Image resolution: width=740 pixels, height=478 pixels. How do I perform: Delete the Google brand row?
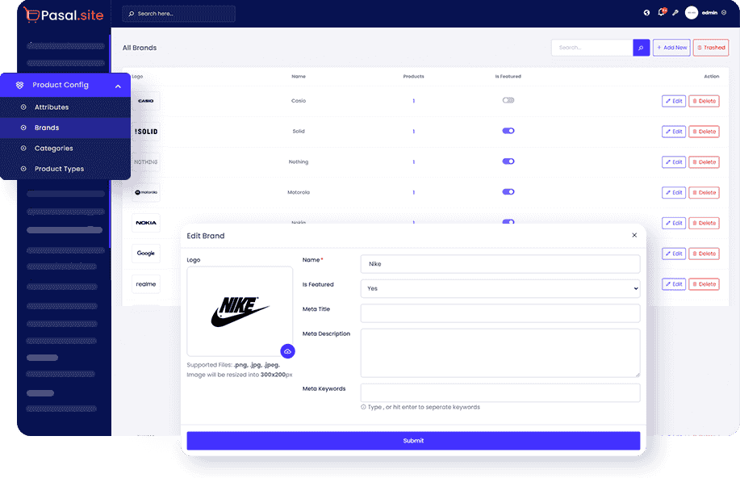tap(704, 254)
